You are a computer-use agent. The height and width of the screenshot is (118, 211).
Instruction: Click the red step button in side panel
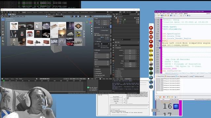[151, 32]
